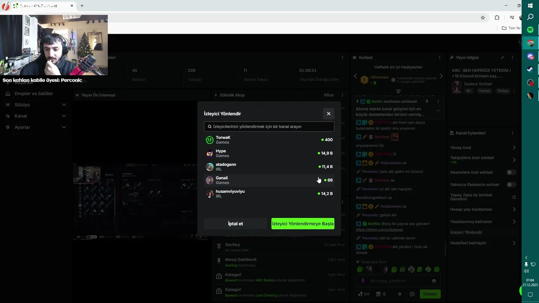Open chat settings gear icon
This screenshot has height=303, width=539.
(x=400, y=294)
